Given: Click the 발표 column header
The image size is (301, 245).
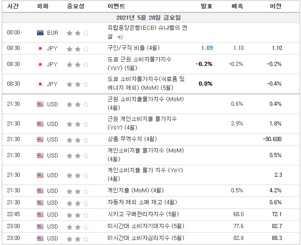Looking at the screenshot, I should click(206, 6).
